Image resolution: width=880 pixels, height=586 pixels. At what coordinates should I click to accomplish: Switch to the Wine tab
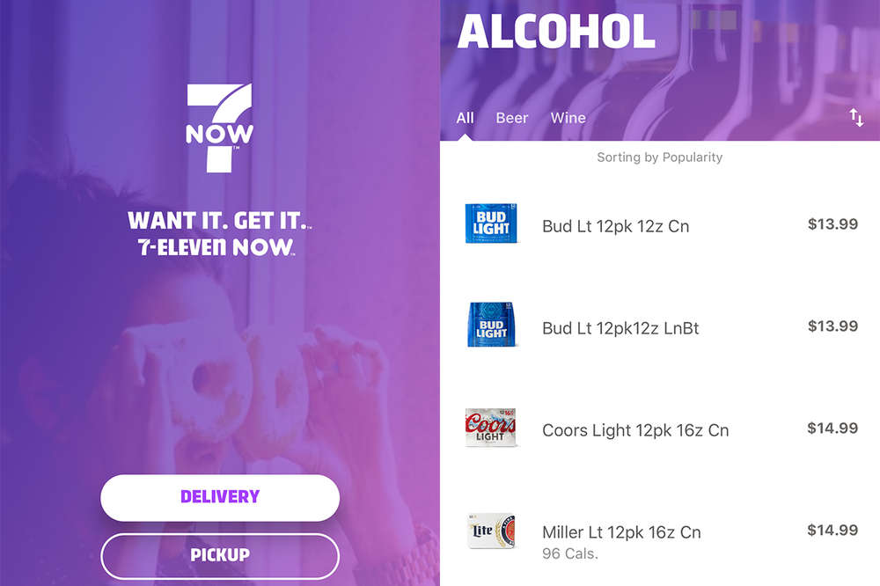coord(568,118)
